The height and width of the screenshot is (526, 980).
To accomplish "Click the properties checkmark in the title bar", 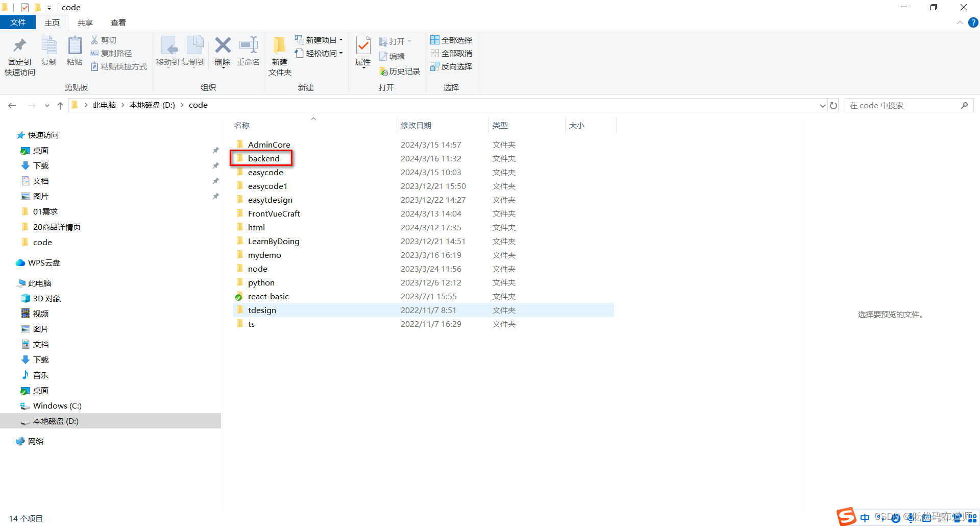I will 25,7.
